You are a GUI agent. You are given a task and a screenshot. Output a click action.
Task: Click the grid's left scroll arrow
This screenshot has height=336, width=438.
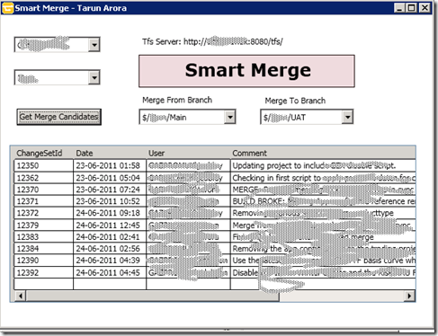pyautogui.click(x=20, y=296)
